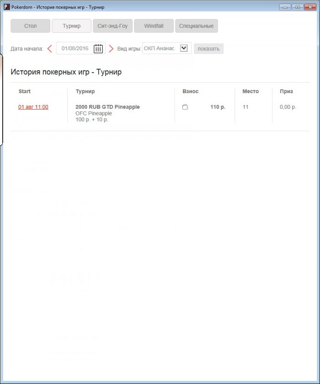Image resolution: width=320 pixels, height=384 pixels.
Task: Click the prize value 0,00 р.
Action: point(288,107)
